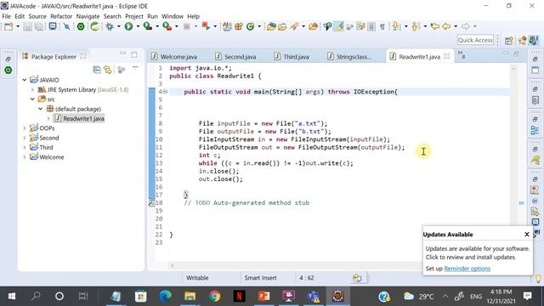
Task: Expand the Third project
Action: (25, 147)
